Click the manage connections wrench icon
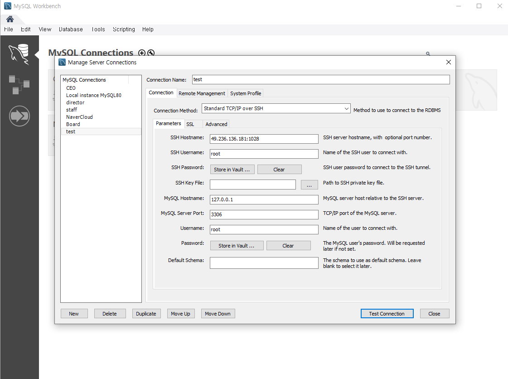508x379 pixels. click(151, 53)
